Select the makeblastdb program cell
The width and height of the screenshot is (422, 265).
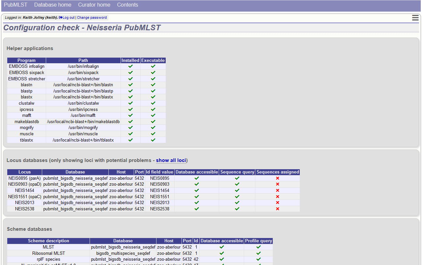pyautogui.click(x=27, y=121)
